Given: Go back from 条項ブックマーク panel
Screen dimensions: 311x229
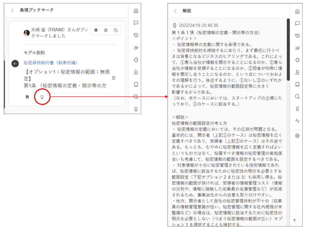Looking at the screenshot, I should point(12,10).
